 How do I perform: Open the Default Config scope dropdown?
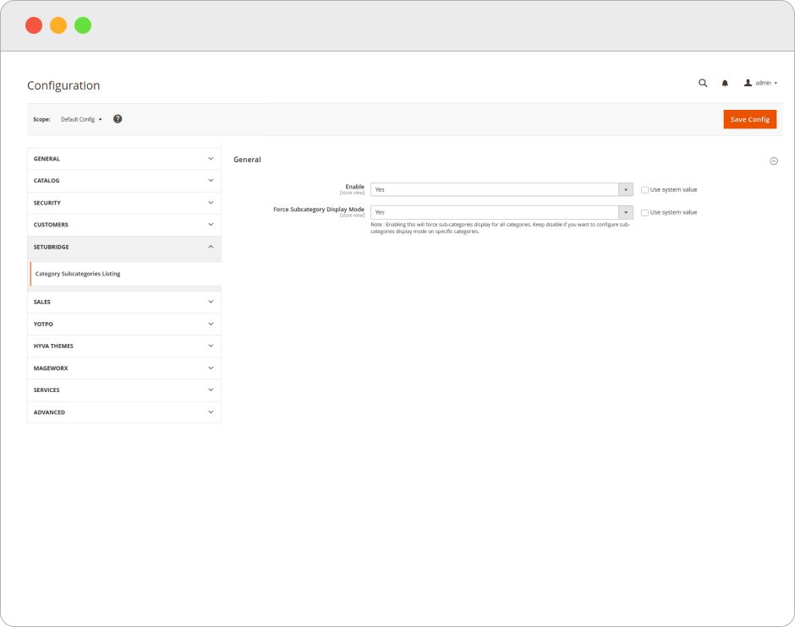tap(81, 120)
